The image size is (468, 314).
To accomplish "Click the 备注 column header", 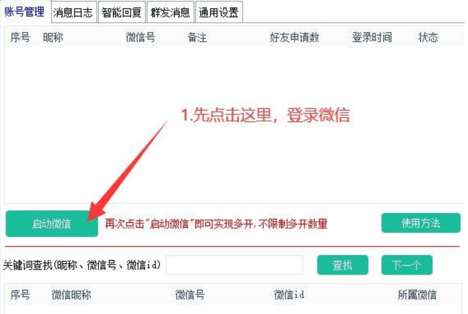I will tap(197, 37).
